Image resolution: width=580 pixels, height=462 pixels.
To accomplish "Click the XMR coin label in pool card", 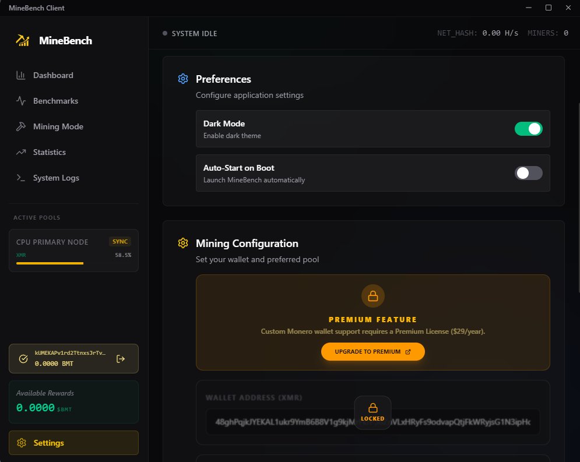I will click(x=21, y=255).
